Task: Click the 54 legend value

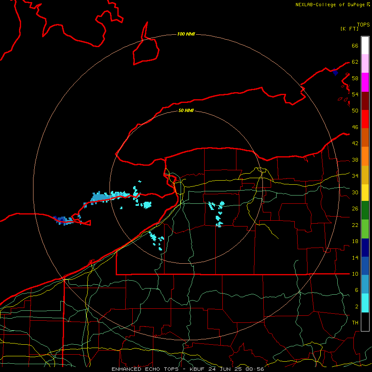Action: pos(355,94)
